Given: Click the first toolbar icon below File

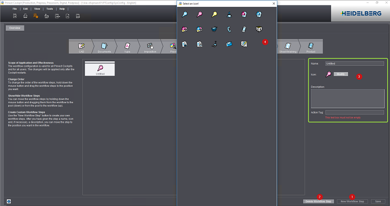Looking at the screenshot, I should coord(15,16).
